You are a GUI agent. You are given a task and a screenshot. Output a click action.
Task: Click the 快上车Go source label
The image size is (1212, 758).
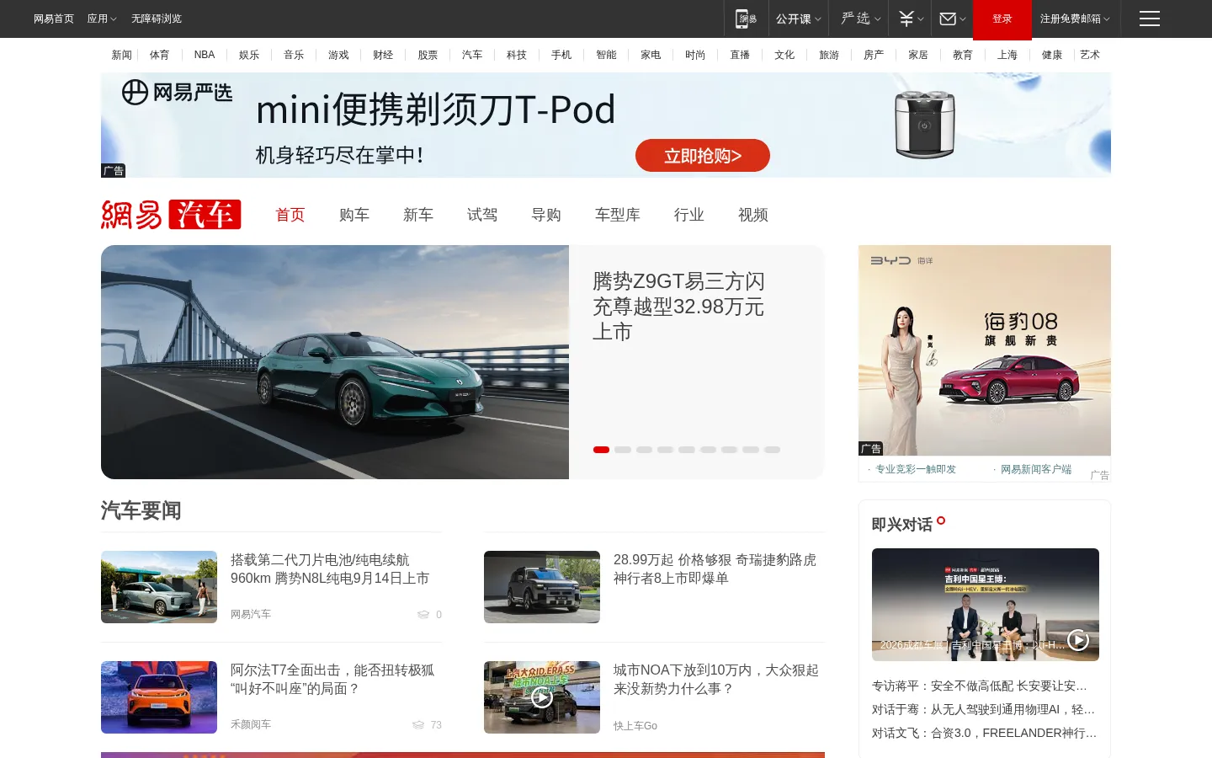click(x=635, y=725)
